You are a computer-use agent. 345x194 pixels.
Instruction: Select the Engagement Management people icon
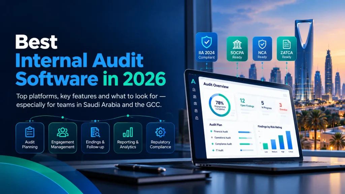click(x=63, y=132)
